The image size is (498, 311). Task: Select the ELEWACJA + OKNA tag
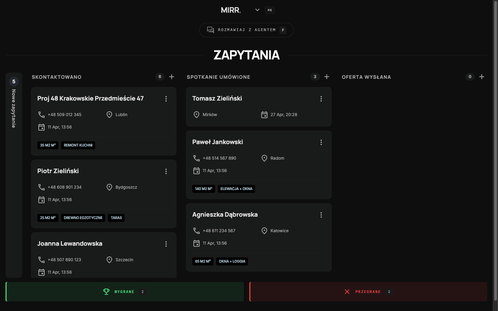(237, 189)
